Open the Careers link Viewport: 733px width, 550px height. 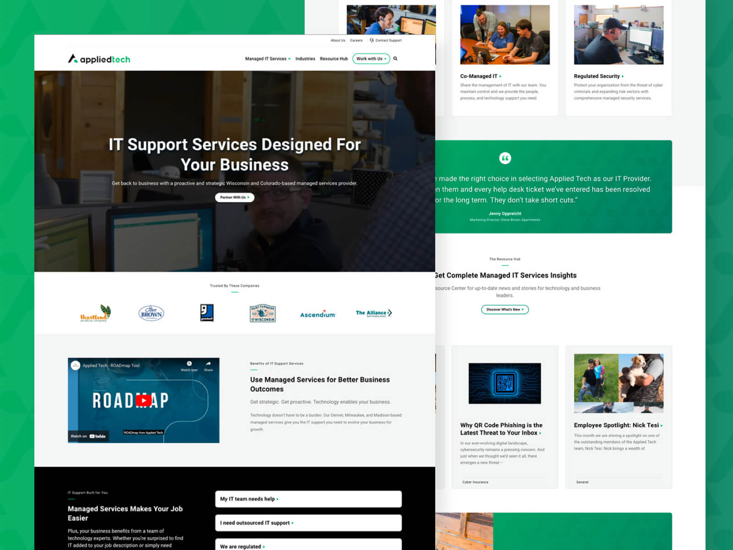356,40
